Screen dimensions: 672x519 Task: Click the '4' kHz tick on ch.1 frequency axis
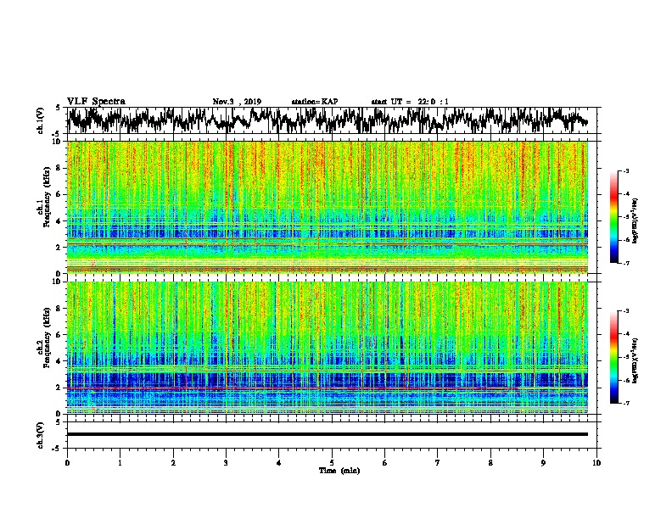tap(59, 221)
